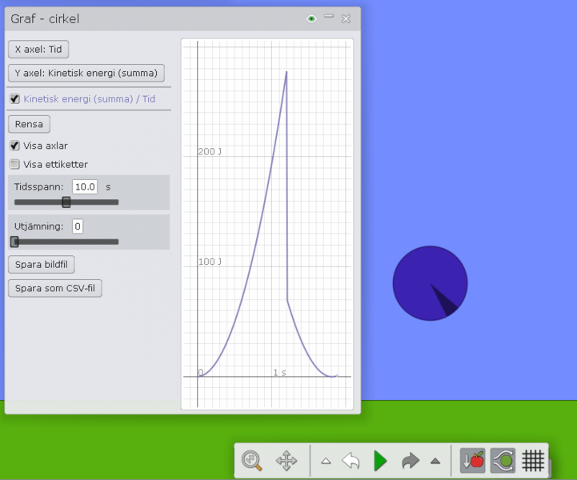
Task: Click the Tidsspann slider handle
Action: point(66,202)
